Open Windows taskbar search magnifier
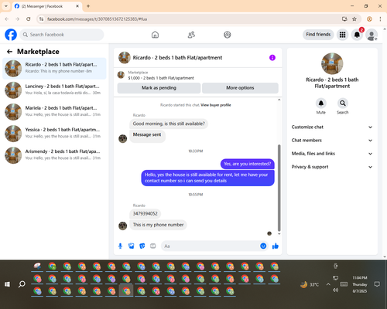The image size is (387, 309). point(22,284)
